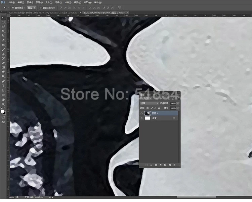Select the Eyedropper tool
This screenshot has width=252, height=202.
pos(3,40)
